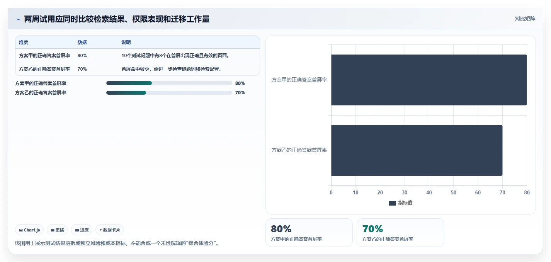Image resolution: width=551 pixels, height=262 pixels.
Task: Click the x-axis tick label 80
Action: tap(527, 192)
